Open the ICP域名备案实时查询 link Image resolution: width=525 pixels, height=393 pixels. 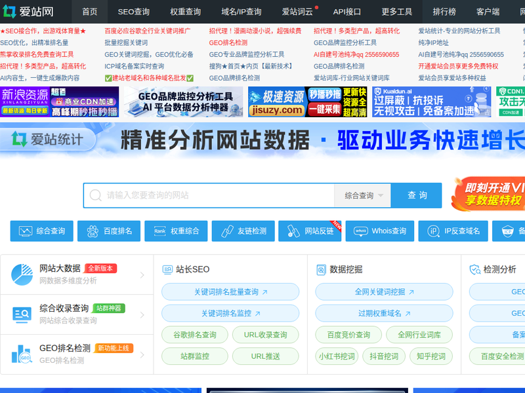pyautogui.click(x=135, y=66)
